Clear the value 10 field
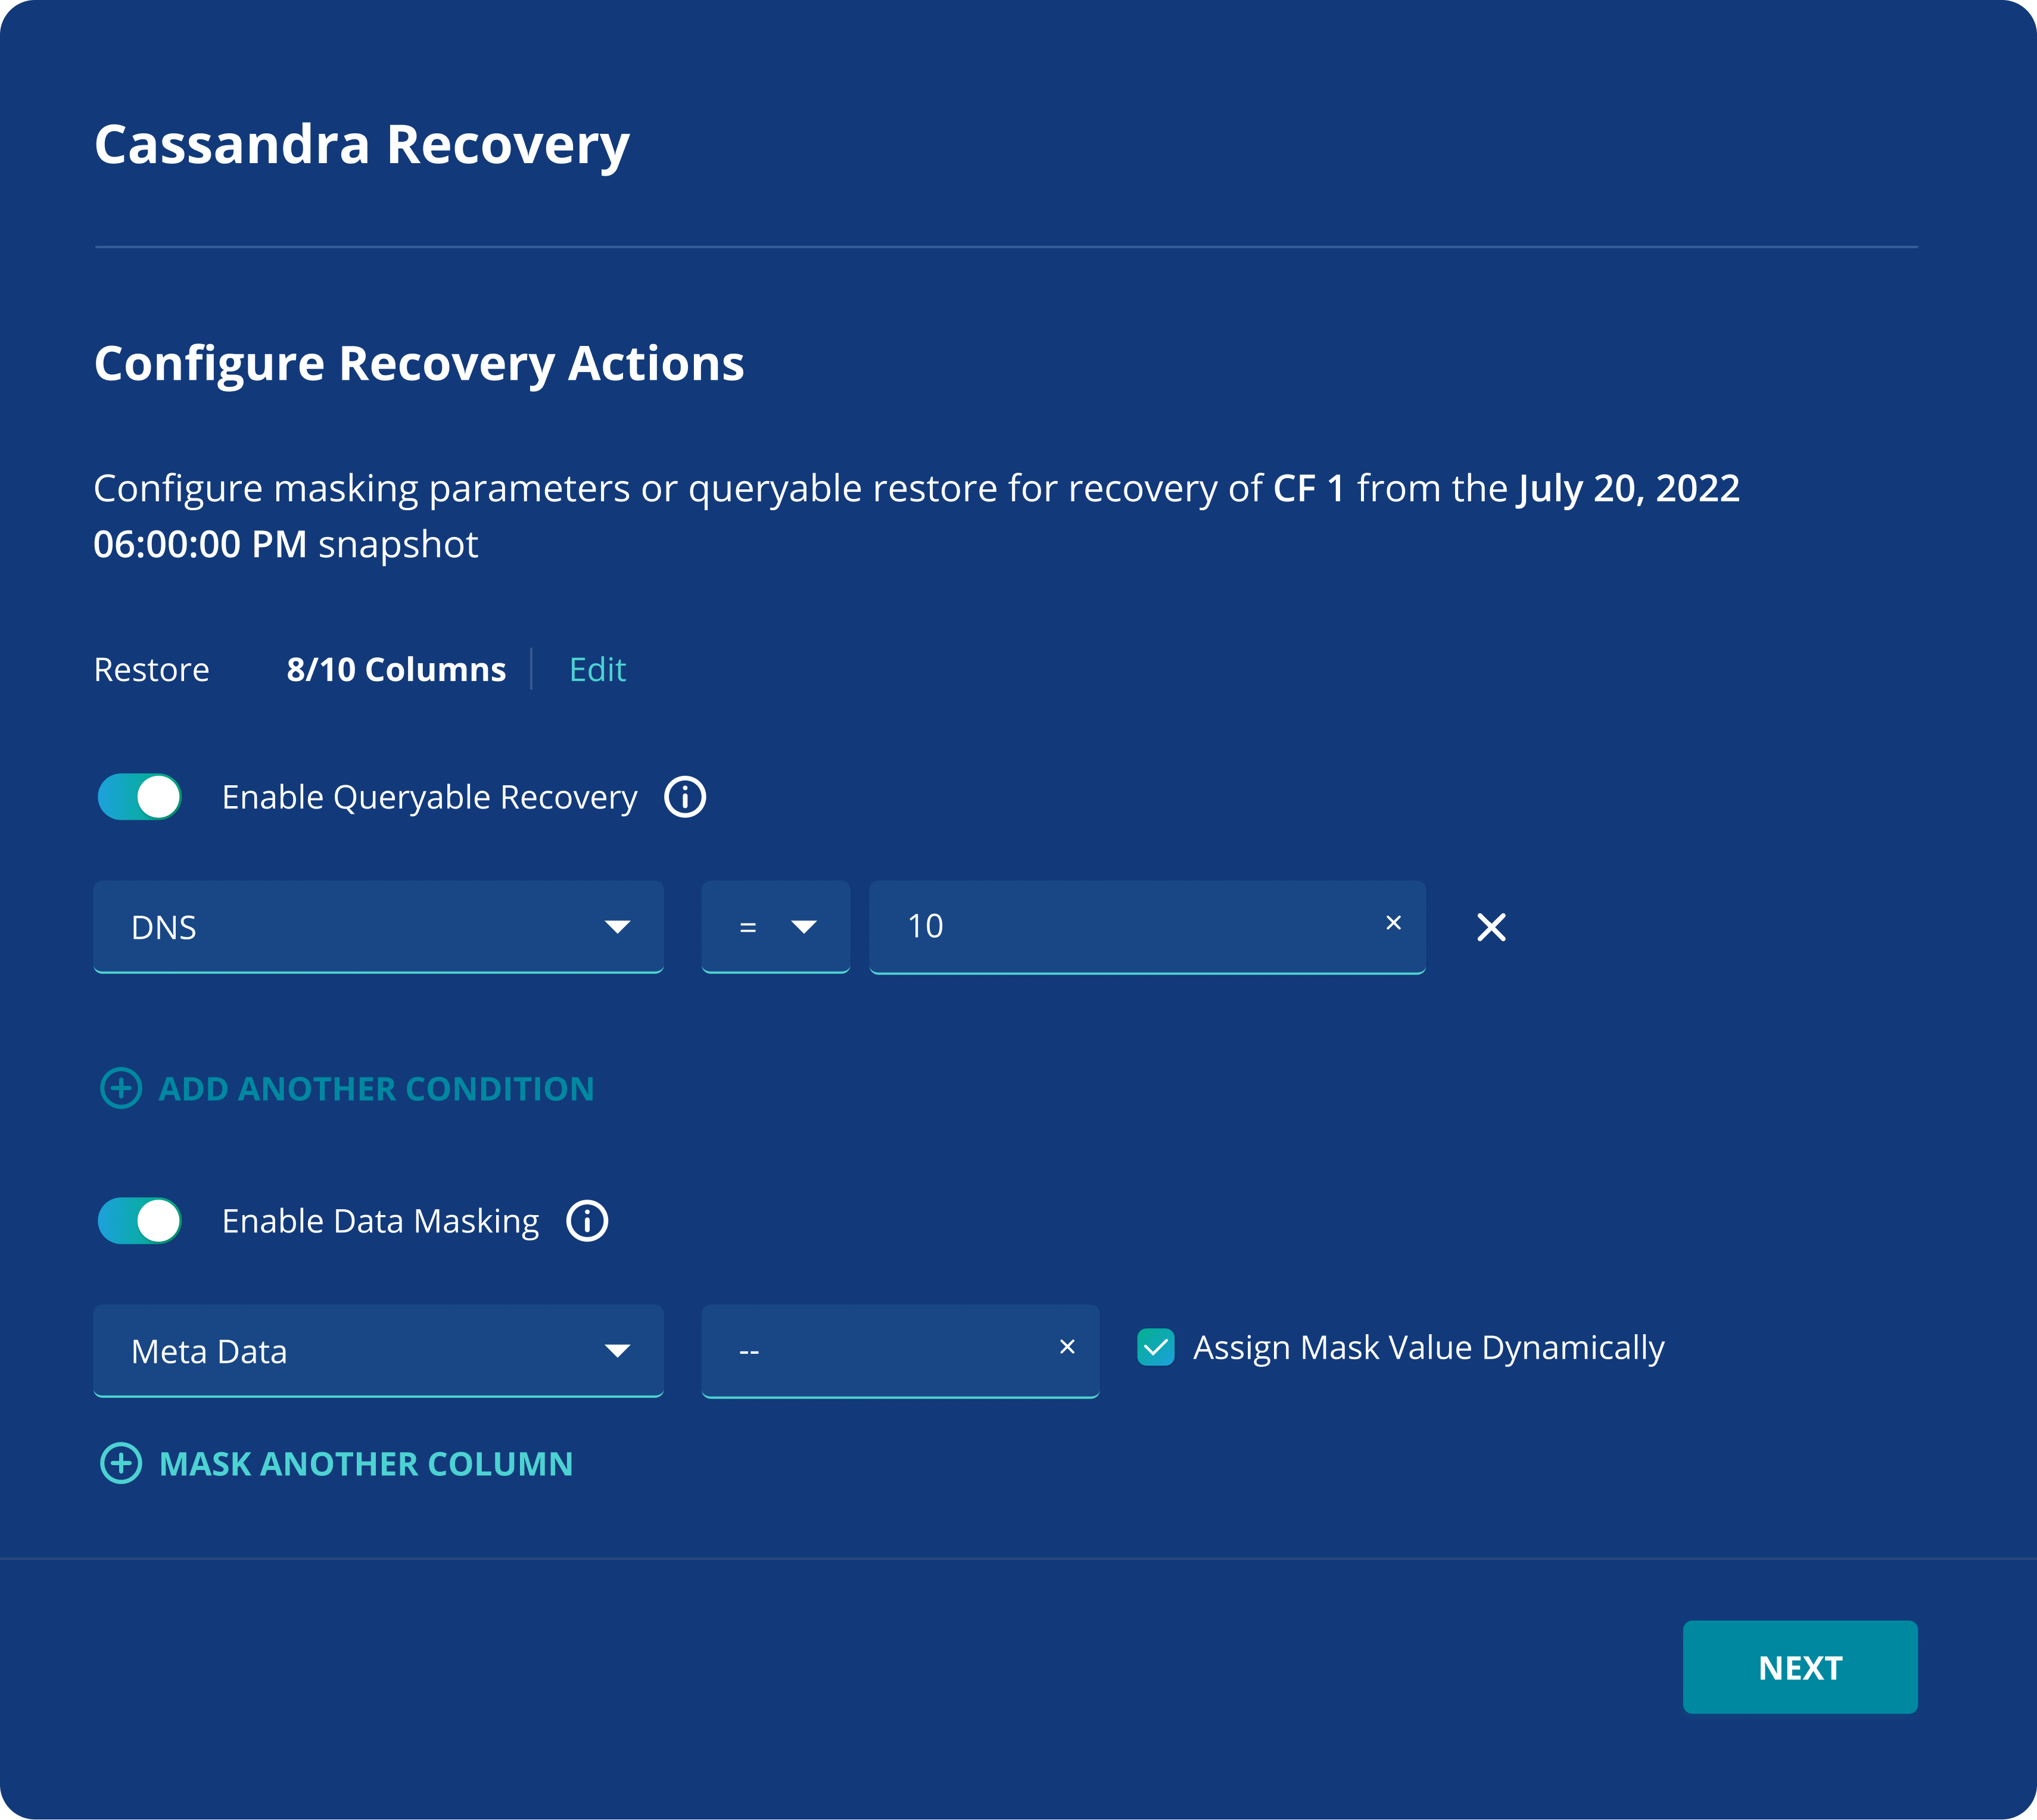Image resolution: width=2037 pixels, height=1820 pixels. 1394,923
